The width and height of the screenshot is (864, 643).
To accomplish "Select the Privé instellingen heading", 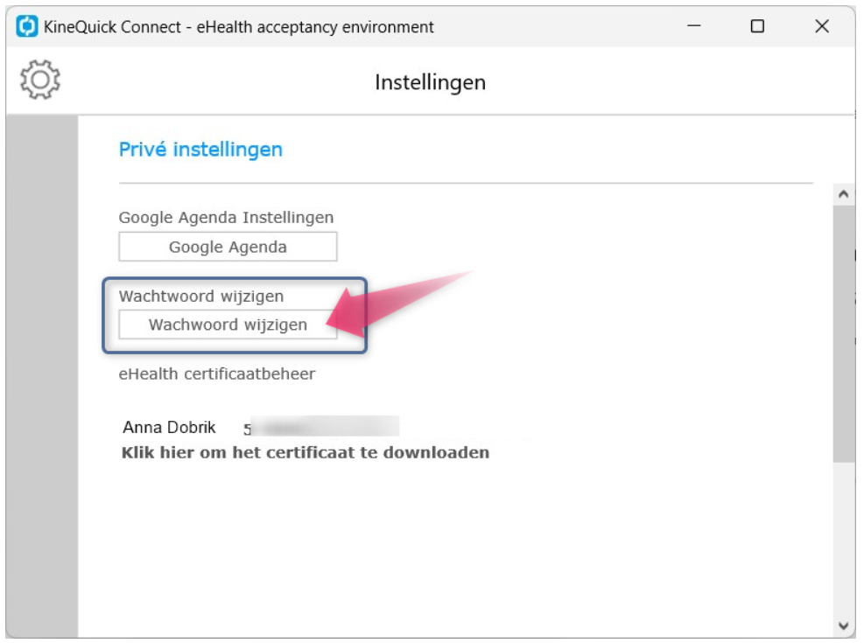I will [x=200, y=150].
